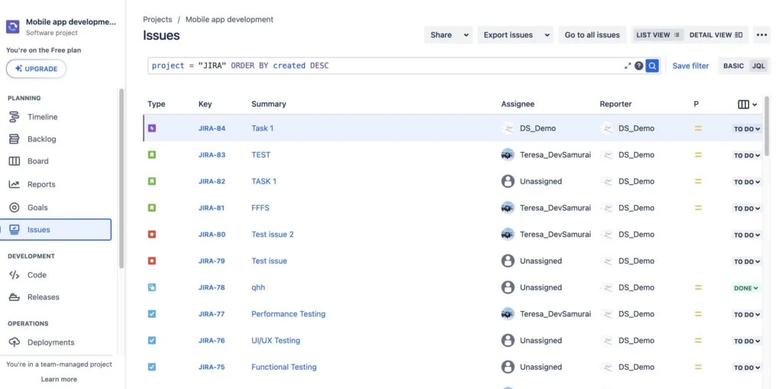Expand the JQL query editor

coord(628,66)
